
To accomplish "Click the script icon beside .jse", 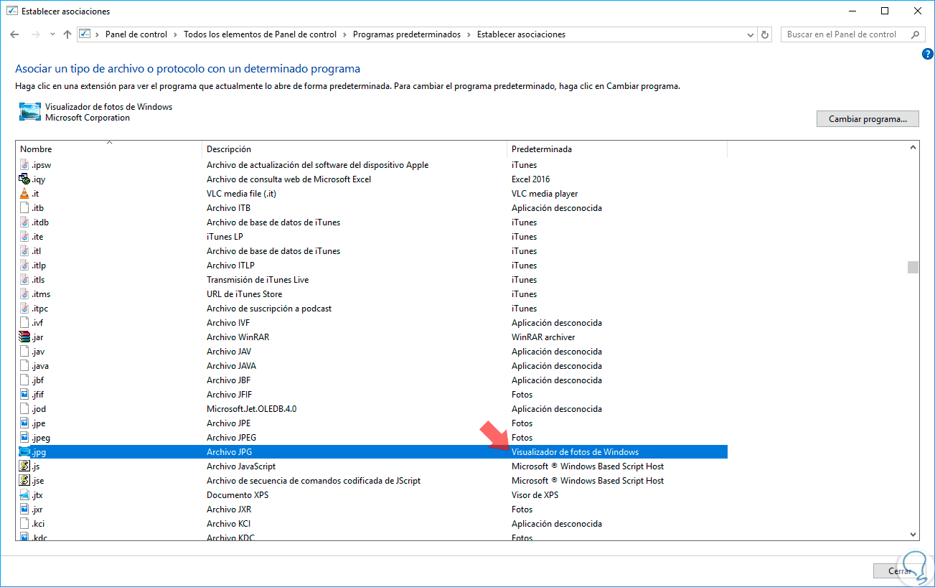I will coord(24,481).
